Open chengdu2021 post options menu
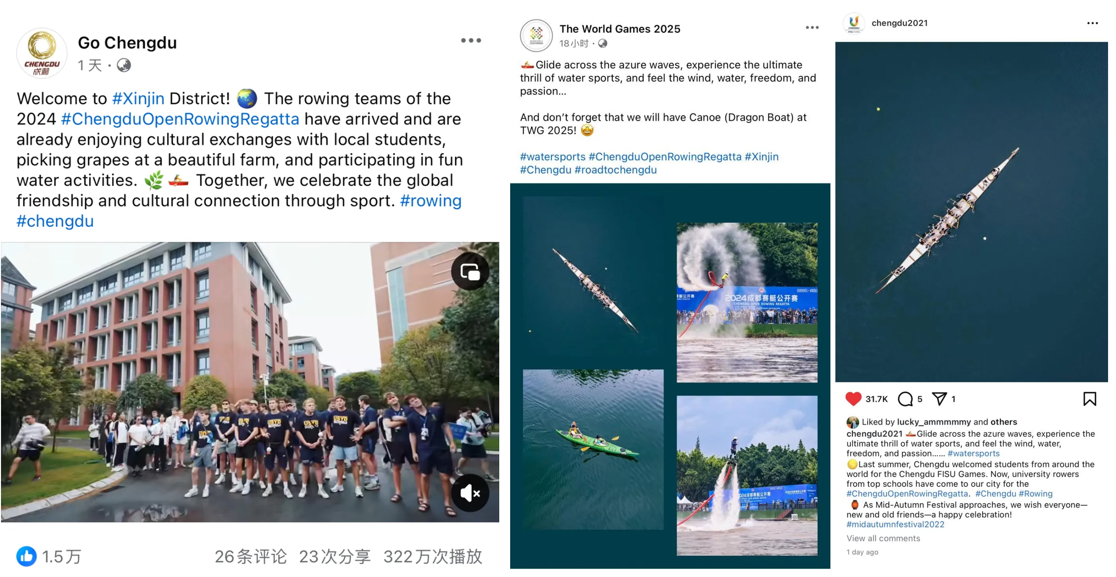1116x577 pixels. pyautogui.click(x=1093, y=23)
